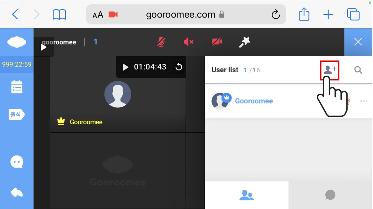373x209 pixels.
Task: Open the Safari share sheet
Action: (x=304, y=14)
